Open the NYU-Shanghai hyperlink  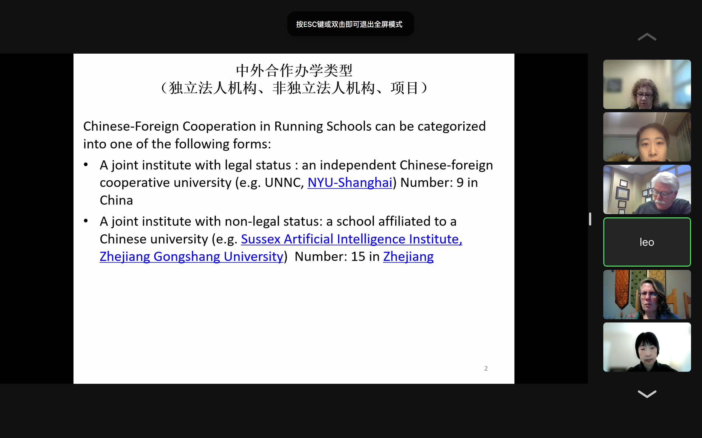(x=350, y=183)
